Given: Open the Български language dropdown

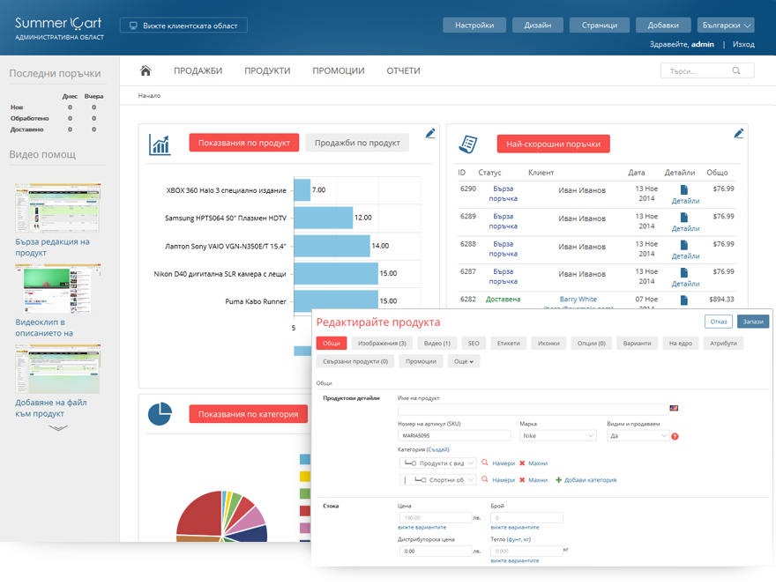Looking at the screenshot, I should click(726, 26).
